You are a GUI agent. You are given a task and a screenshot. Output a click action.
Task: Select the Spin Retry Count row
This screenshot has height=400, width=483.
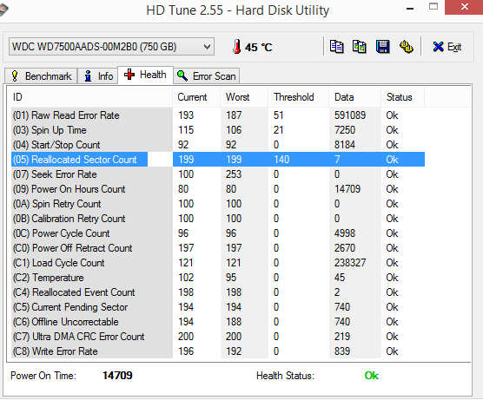tap(218, 204)
